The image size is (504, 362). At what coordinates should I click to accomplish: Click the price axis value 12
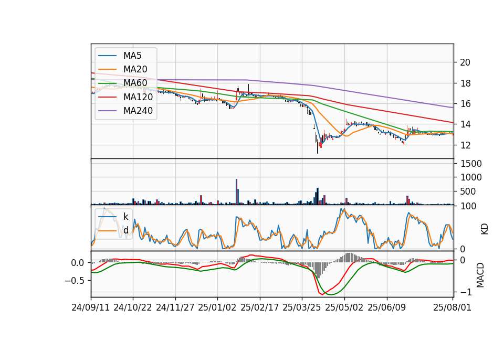tap(465, 145)
